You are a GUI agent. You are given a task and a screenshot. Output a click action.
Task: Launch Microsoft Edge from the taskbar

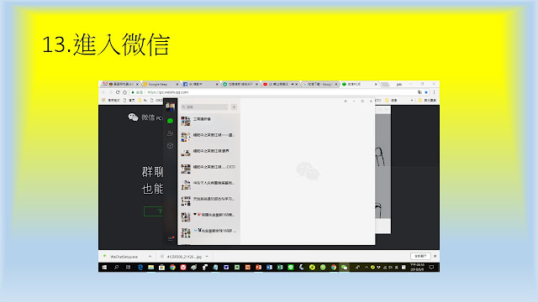coord(140,268)
